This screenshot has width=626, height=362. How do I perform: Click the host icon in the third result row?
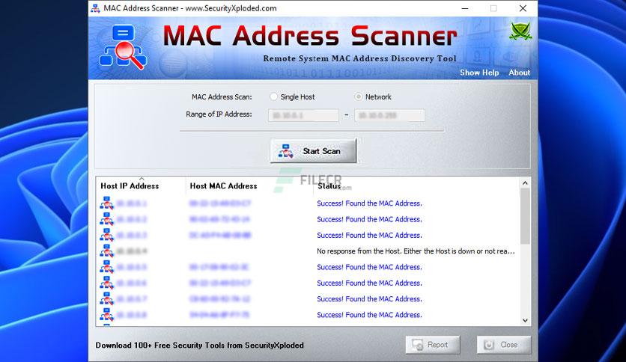[106, 235]
